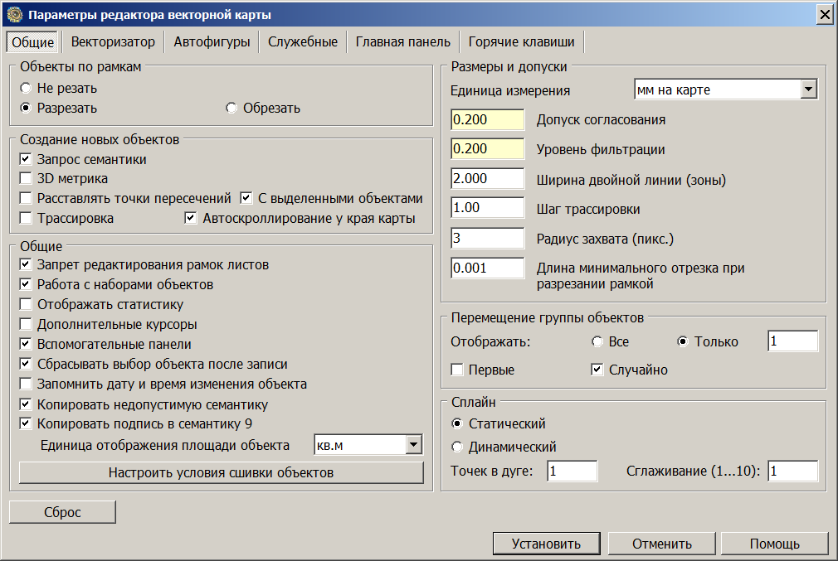Viewport: 838px width, 561px height.
Task: Click the gear icon in title bar
Action: (x=14, y=15)
